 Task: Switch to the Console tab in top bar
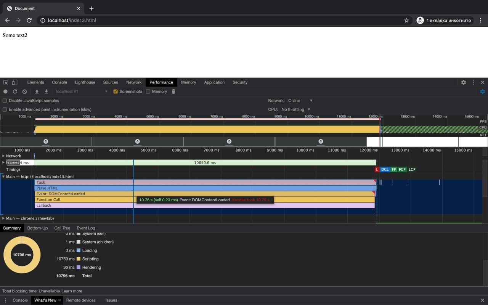[59, 82]
